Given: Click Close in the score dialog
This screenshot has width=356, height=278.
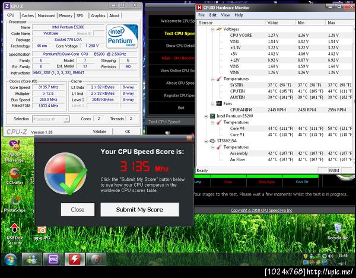Looking at the screenshot, I should 78,209.
